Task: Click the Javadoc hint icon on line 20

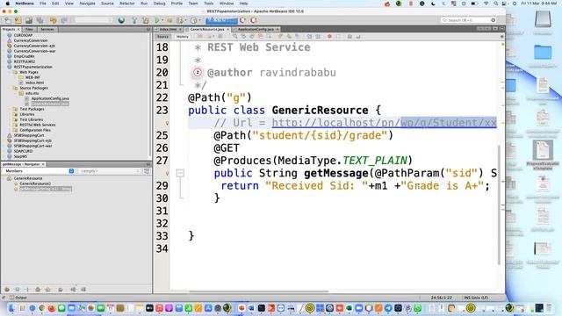Action: click(x=197, y=72)
